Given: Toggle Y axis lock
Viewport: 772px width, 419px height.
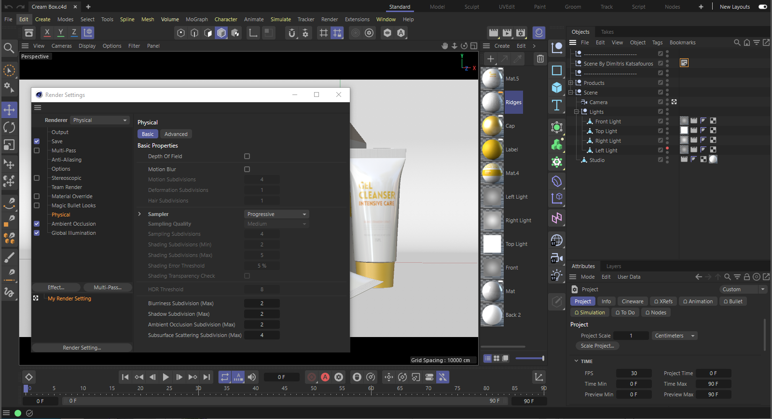Looking at the screenshot, I should [60, 32].
